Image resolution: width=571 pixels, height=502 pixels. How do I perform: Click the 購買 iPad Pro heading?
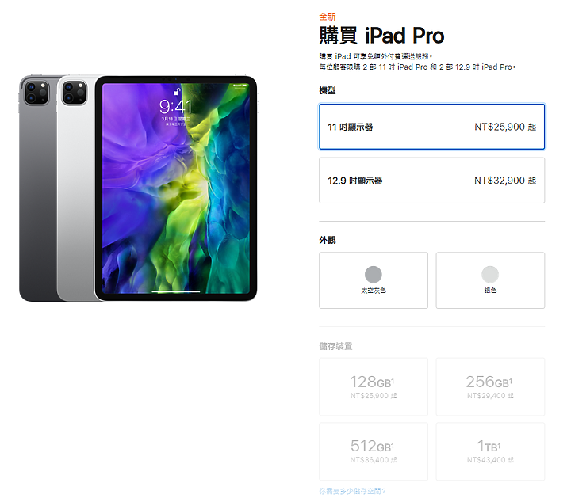[381, 36]
